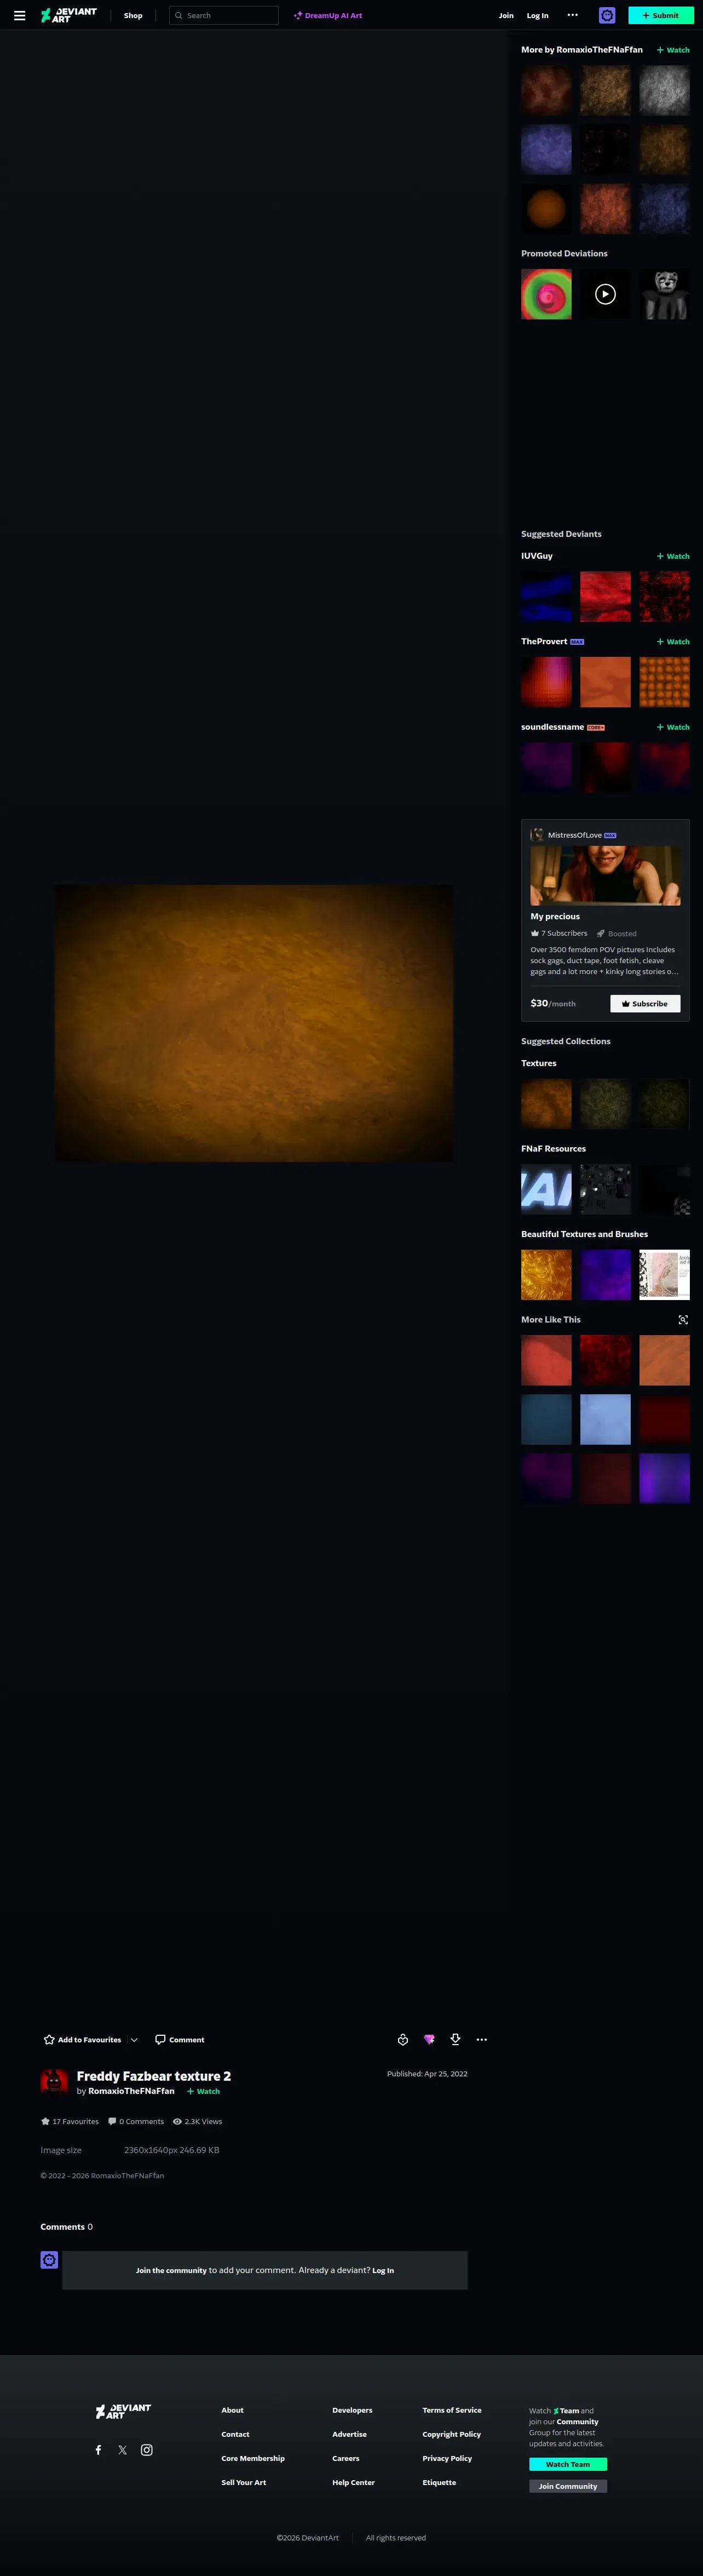Image resolution: width=703 pixels, height=2576 pixels.
Task: Click the award badge icon
Action: (x=403, y=2040)
